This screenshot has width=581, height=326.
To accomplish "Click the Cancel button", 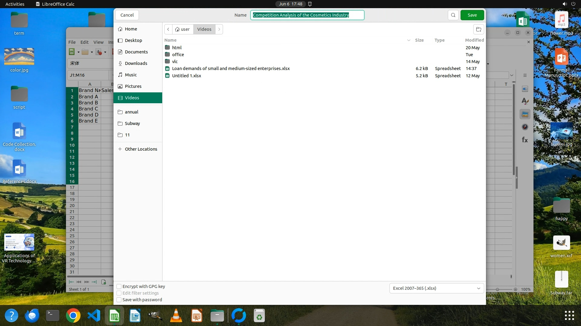I will click(127, 15).
